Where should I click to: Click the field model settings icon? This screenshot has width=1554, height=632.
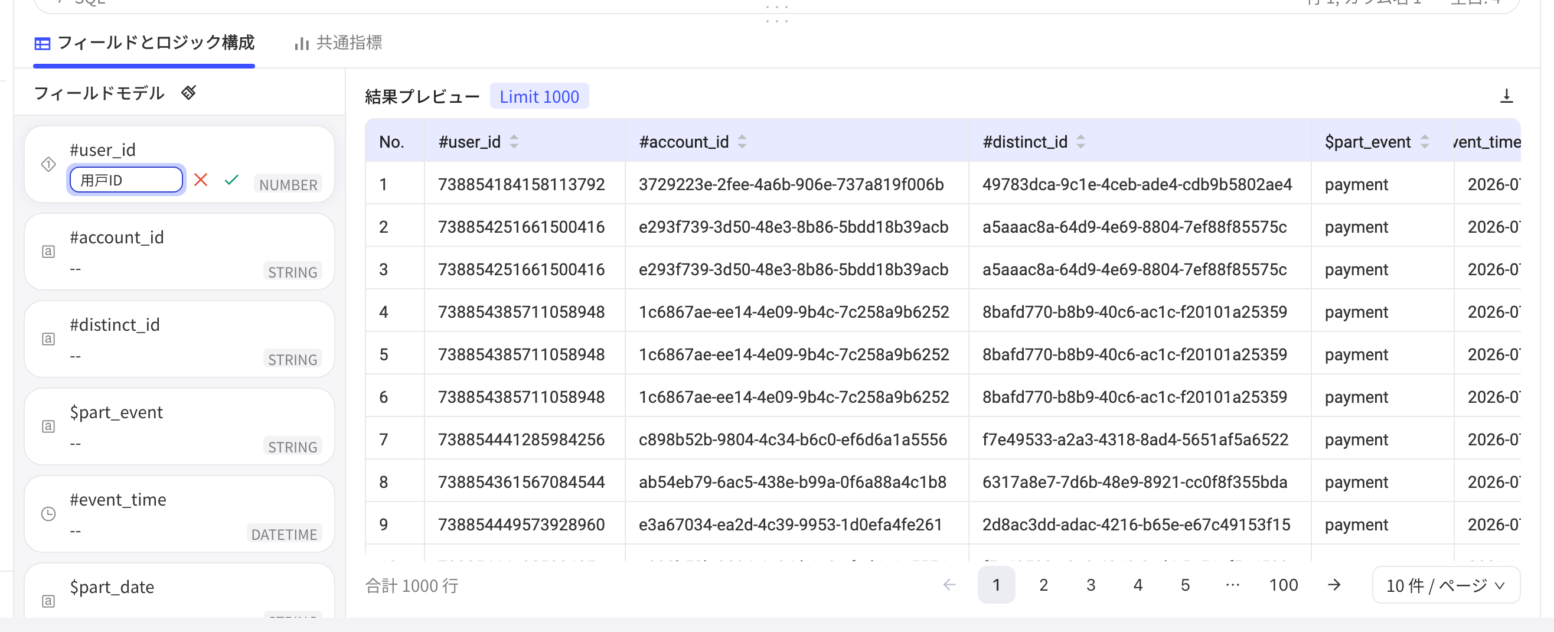189,92
